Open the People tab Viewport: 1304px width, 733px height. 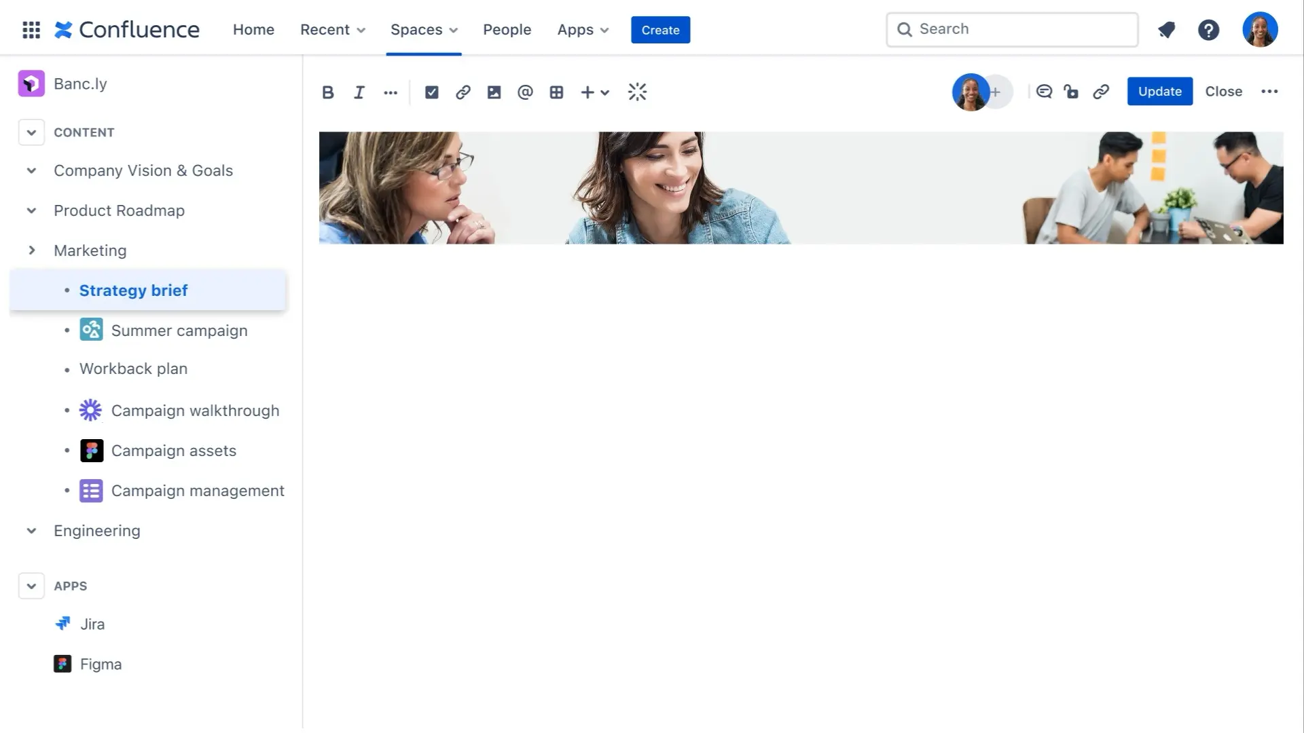pyautogui.click(x=507, y=30)
